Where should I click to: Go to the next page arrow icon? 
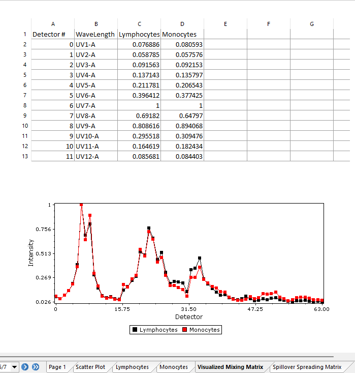pyautogui.click(x=24, y=367)
